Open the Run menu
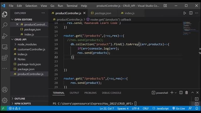 (60, 6)
